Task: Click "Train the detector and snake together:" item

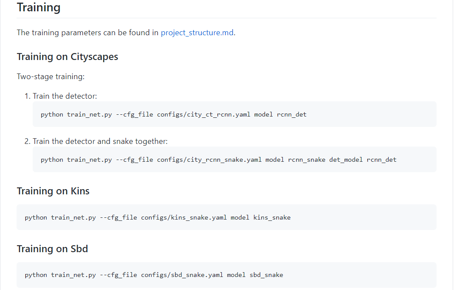Action: (x=100, y=141)
